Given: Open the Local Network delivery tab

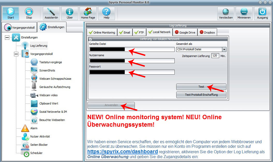Looking at the screenshot, I should (x=159, y=32).
